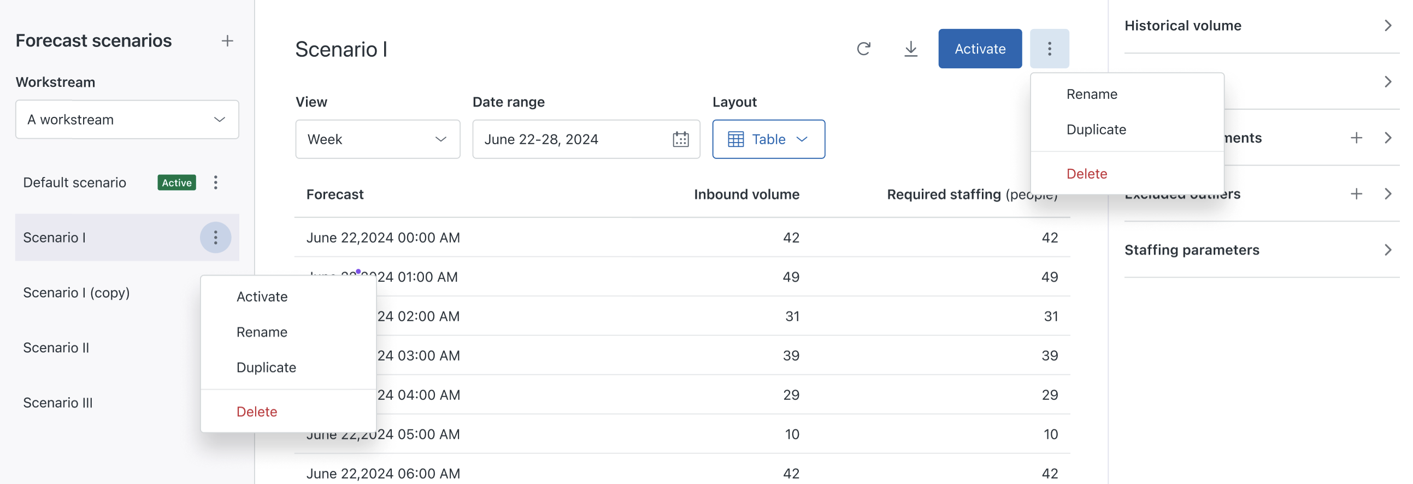The image size is (1413, 484).
Task: Open more options beside Activate button
Action: pyautogui.click(x=1049, y=49)
